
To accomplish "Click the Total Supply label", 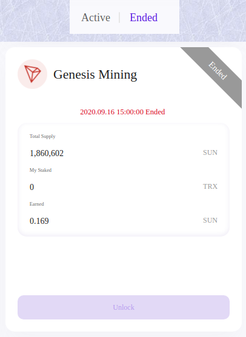I will click(x=42, y=136).
